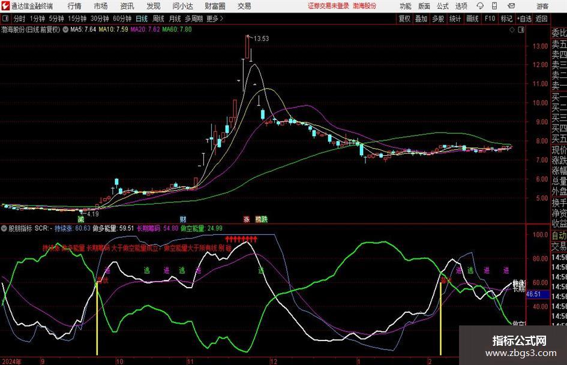Click the 4.19 low price label

tap(92, 213)
